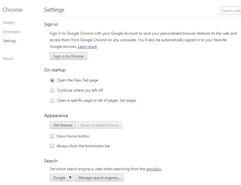Select Open the New Tab page option

52,80
